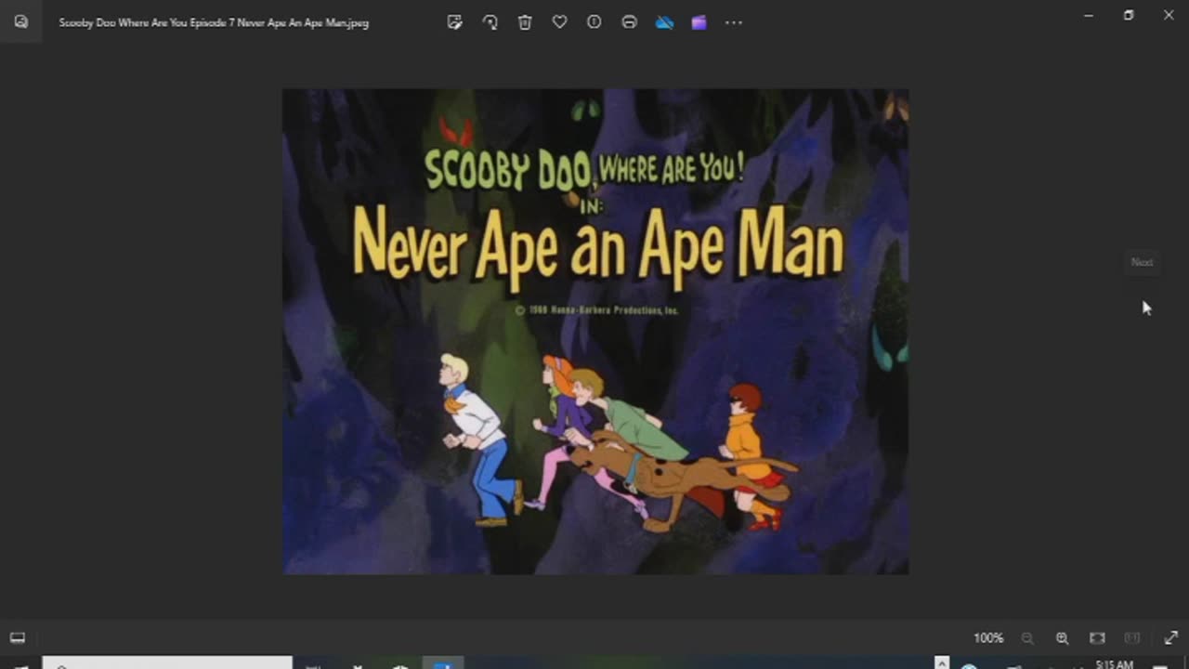Screen dimensions: 1189x669
Task: Delete the photo using the trash icon
Action: click(525, 22)
